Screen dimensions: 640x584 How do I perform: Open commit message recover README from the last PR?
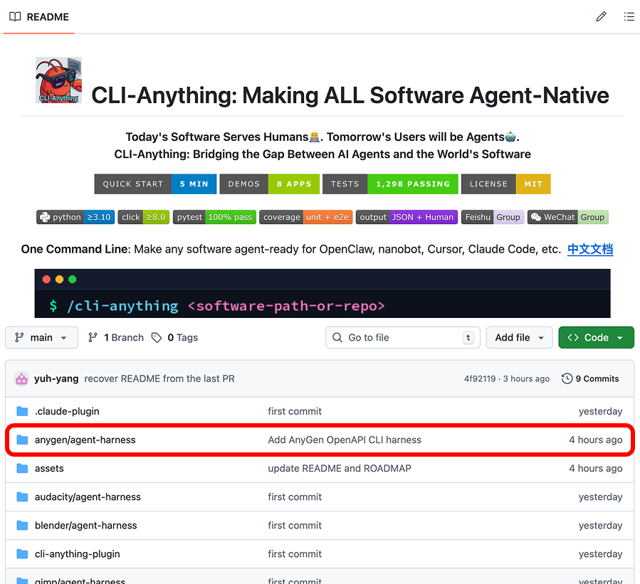tap(159, 379)
